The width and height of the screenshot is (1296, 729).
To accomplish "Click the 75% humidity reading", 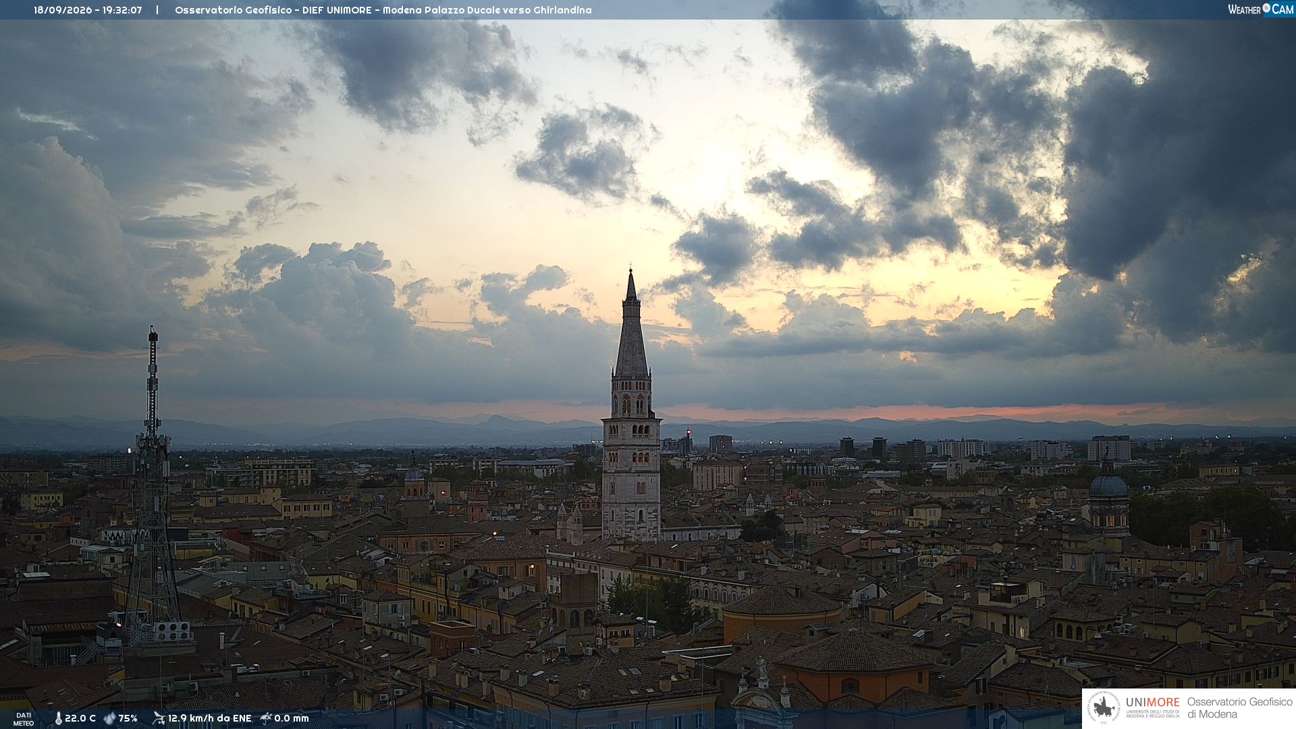I will pos(128,718).
